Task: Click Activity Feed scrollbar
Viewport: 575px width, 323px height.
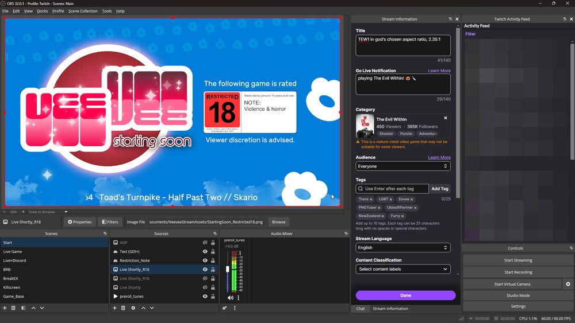Action: point(572,100)
